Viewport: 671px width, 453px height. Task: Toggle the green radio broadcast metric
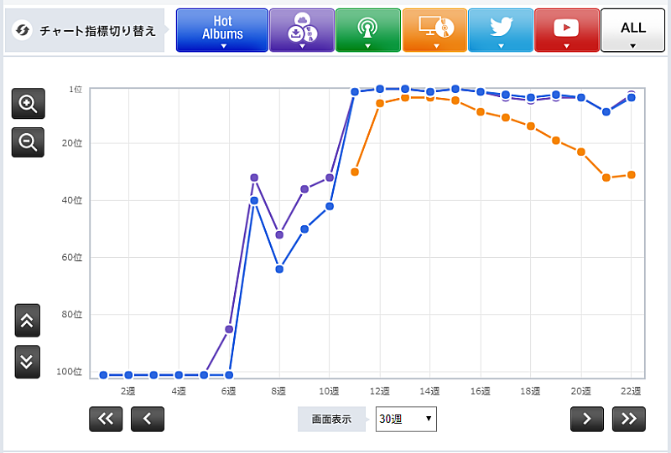click(367, 30)
